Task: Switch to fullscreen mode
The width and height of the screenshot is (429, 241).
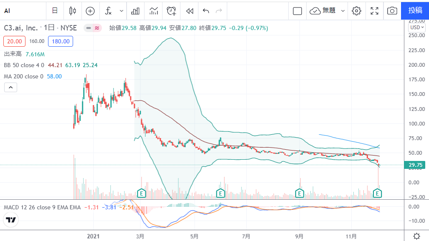Action: tap(375, 11)
